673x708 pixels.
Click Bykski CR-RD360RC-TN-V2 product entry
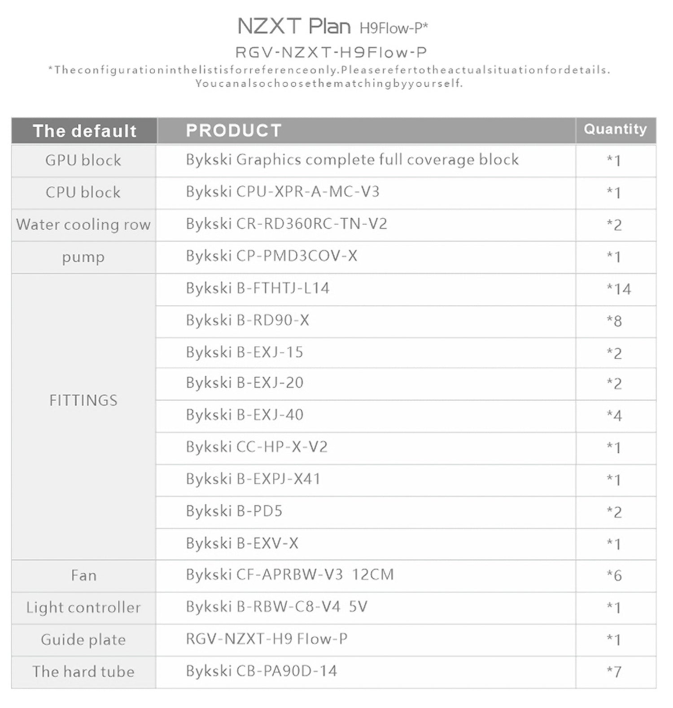286,224
